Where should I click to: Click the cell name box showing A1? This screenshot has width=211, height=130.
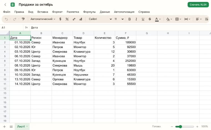(x=12, y=28)
